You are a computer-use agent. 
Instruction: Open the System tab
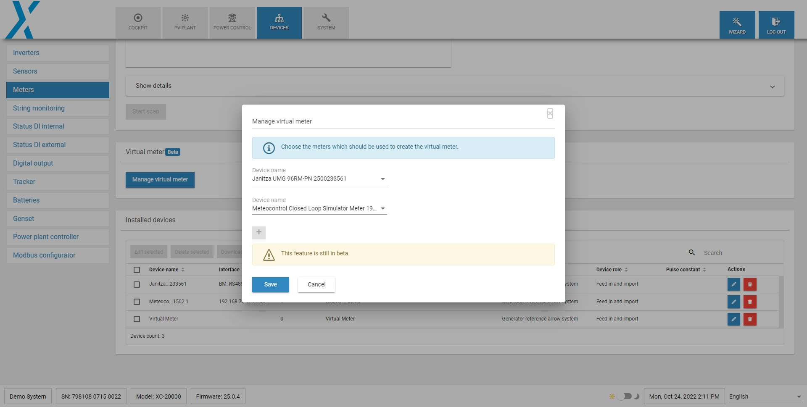point(326,23)
